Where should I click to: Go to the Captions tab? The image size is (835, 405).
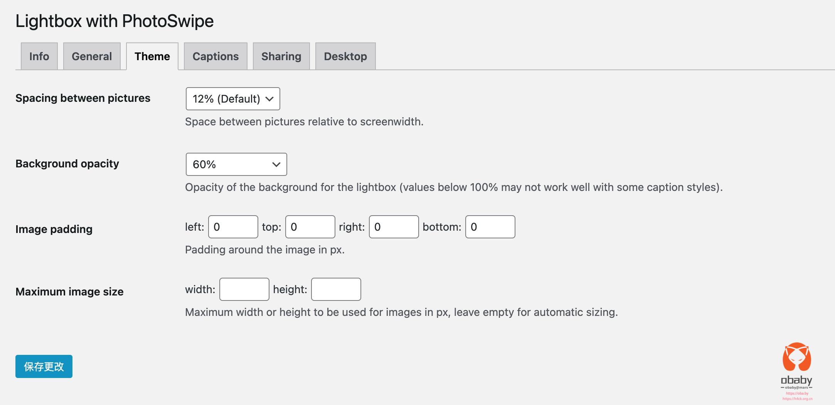(x=215, y=56)
